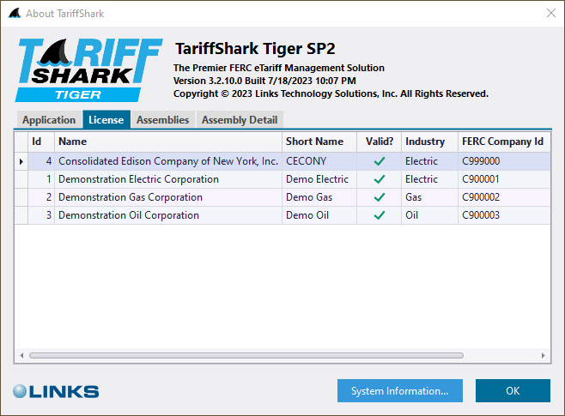Confirm the dialog with OK button

(x=513, y=391)
